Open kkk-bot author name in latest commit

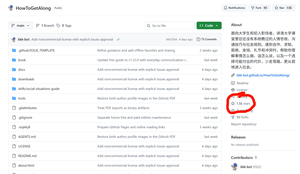coord(24,39)
